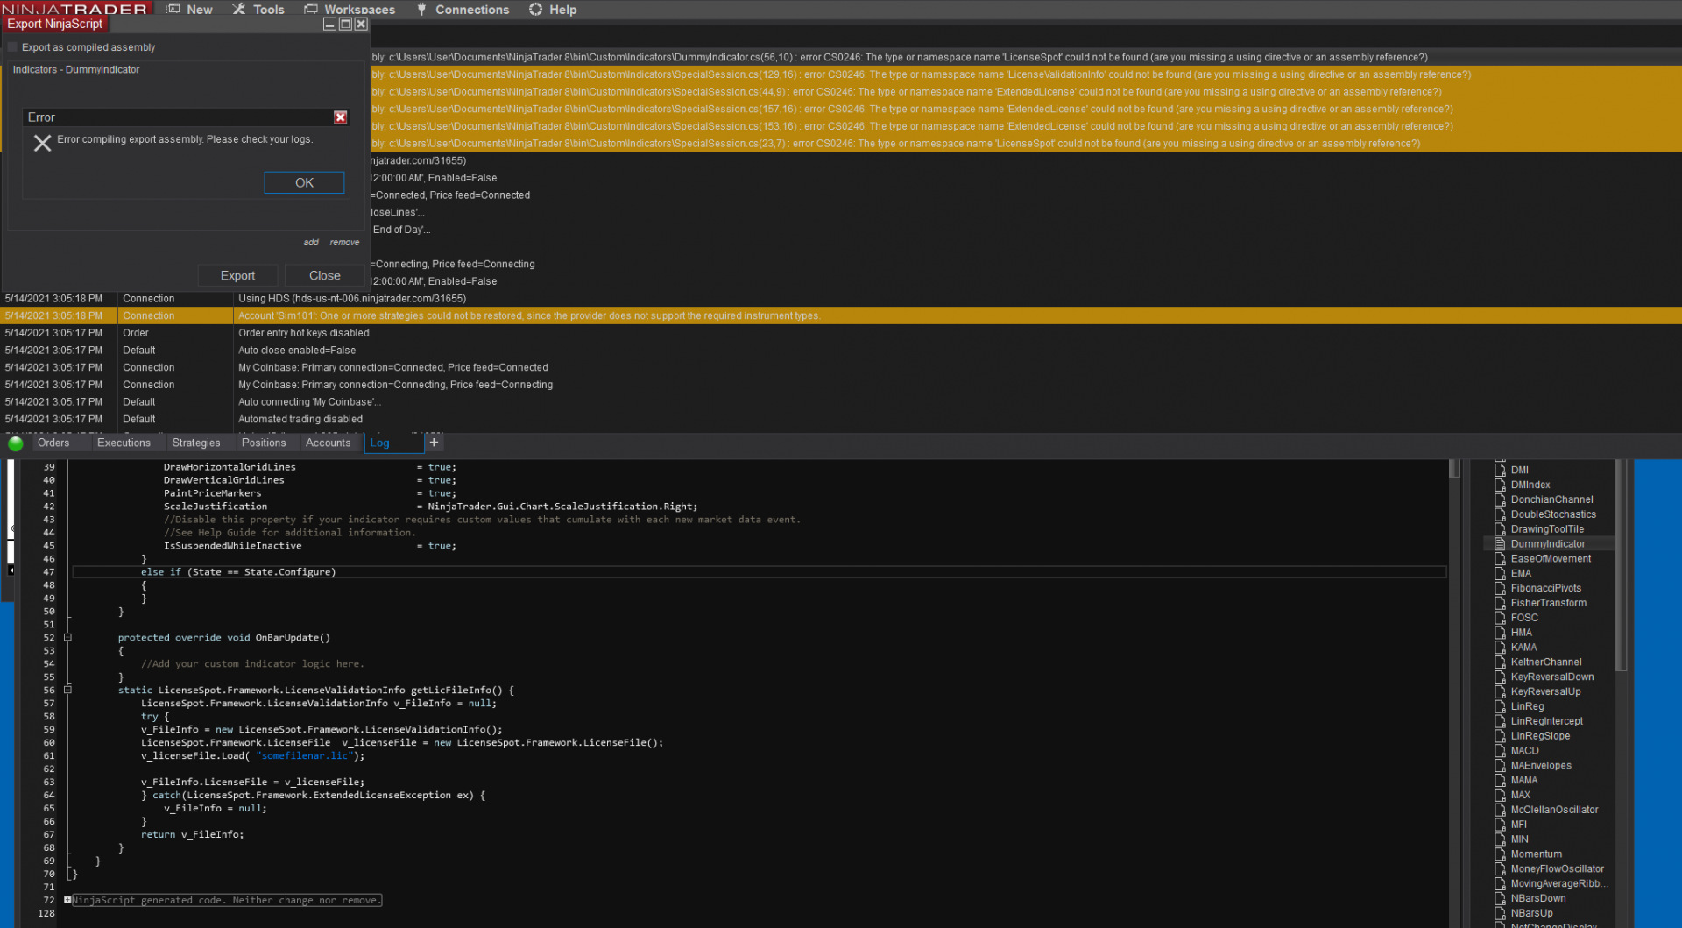
Task: Click the FOSC file icon
Action: click(x=1500, y=619)
